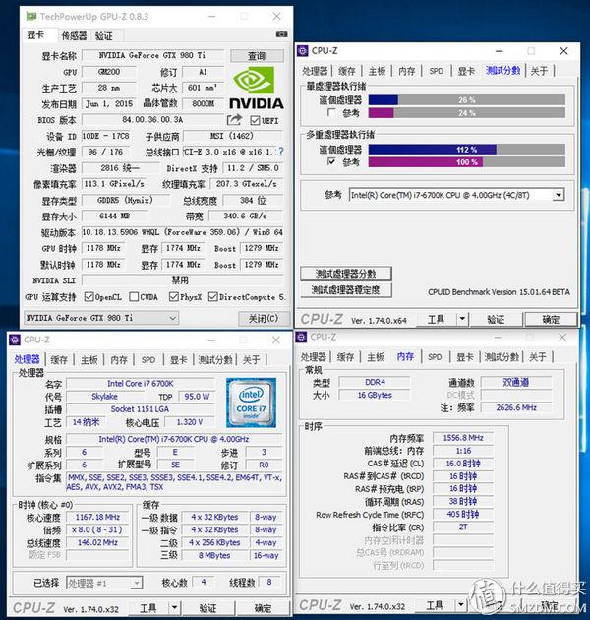Screen dimensions: 590x620
Task: Select GPU-Z 显卡 tab
Action: (x=35, y=35)
